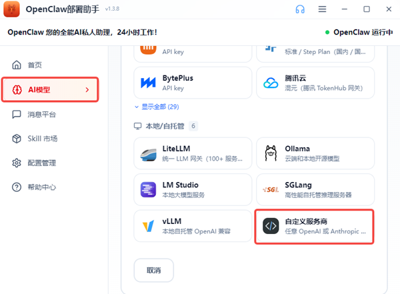The height and width of the screenshot is (294, 400).
Task: Click the 帮助中心 question mark icon
Action: pyautogui.click(x=17, y=187)
